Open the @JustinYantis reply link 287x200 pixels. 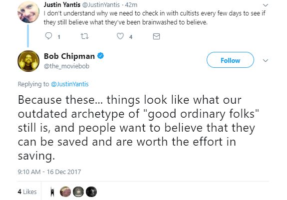70,84
